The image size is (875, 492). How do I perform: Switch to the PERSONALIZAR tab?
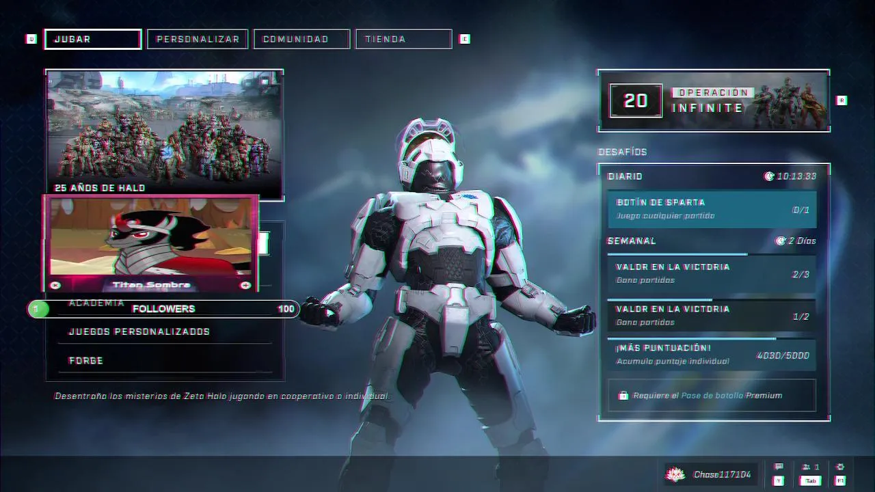click(198, 39)
